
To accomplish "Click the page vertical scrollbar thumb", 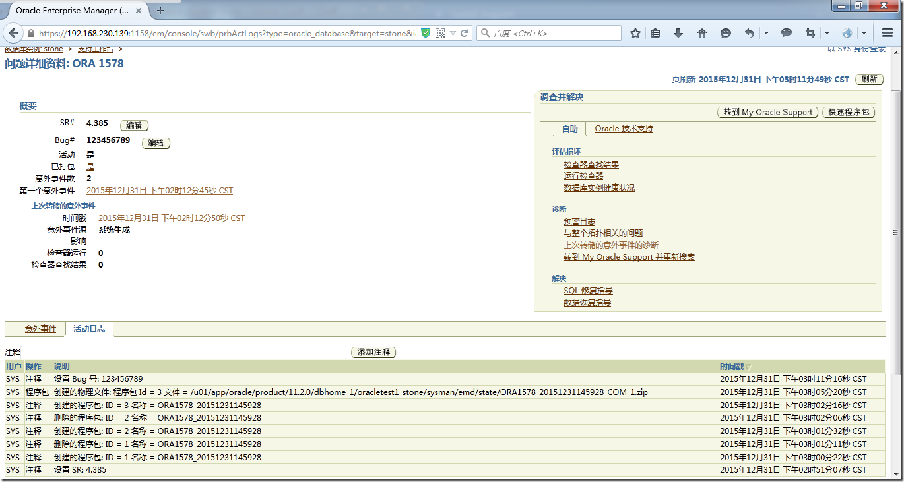I will tap(895, 232).
